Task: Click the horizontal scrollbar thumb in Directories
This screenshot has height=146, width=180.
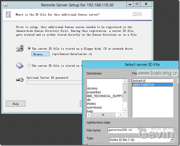Action: 103,115
